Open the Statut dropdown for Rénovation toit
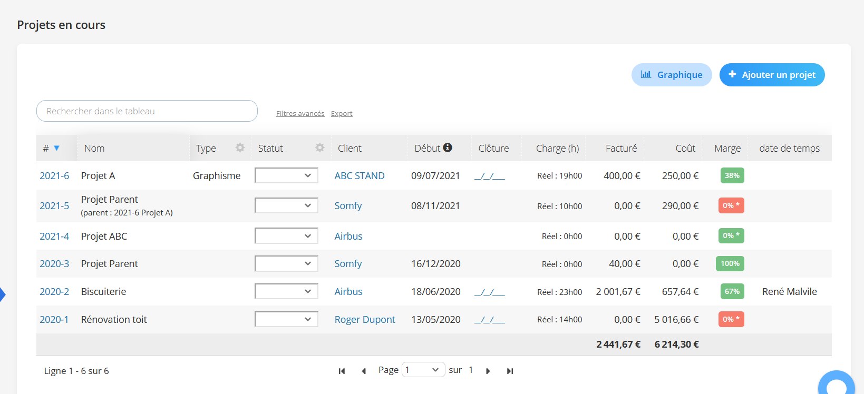The width and height of the screenshot is (864, 394). (286, 319)
